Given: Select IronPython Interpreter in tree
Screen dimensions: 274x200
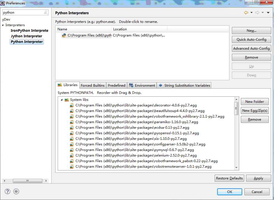Looking at the screenshot, I should (x=29, y=31).
